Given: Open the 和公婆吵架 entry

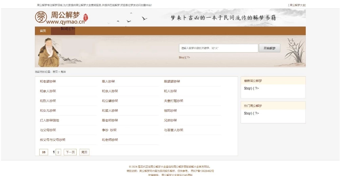Looking at the screenshot, I should (110, 101).
